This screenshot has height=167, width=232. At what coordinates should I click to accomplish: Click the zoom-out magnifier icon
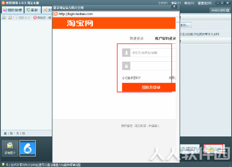(x=10, y=18)
